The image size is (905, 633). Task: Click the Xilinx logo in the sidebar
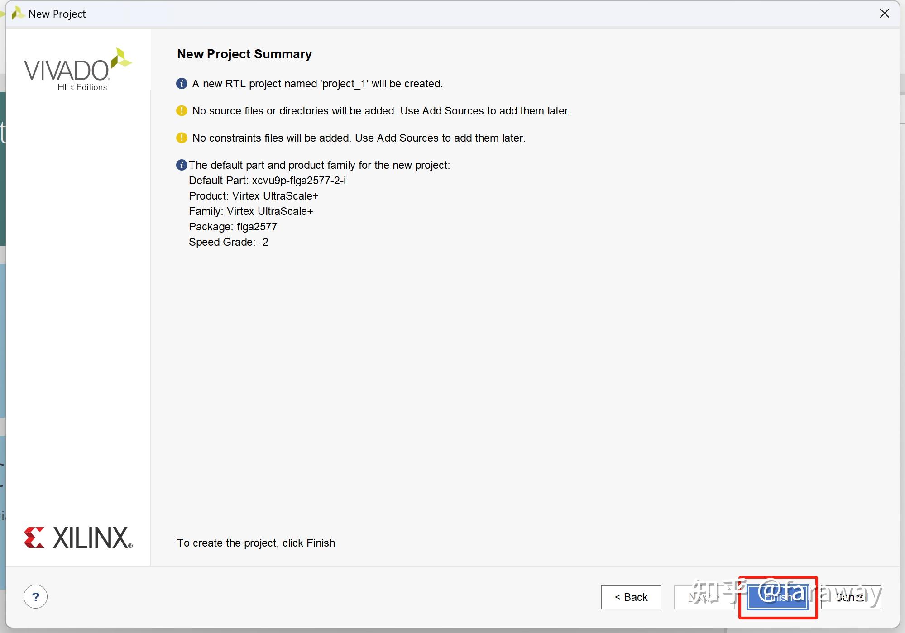tap(78, 538)
